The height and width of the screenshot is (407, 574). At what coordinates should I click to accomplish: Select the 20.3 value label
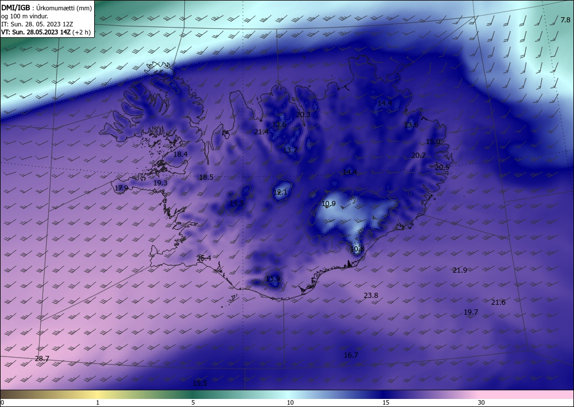[303, 115]
